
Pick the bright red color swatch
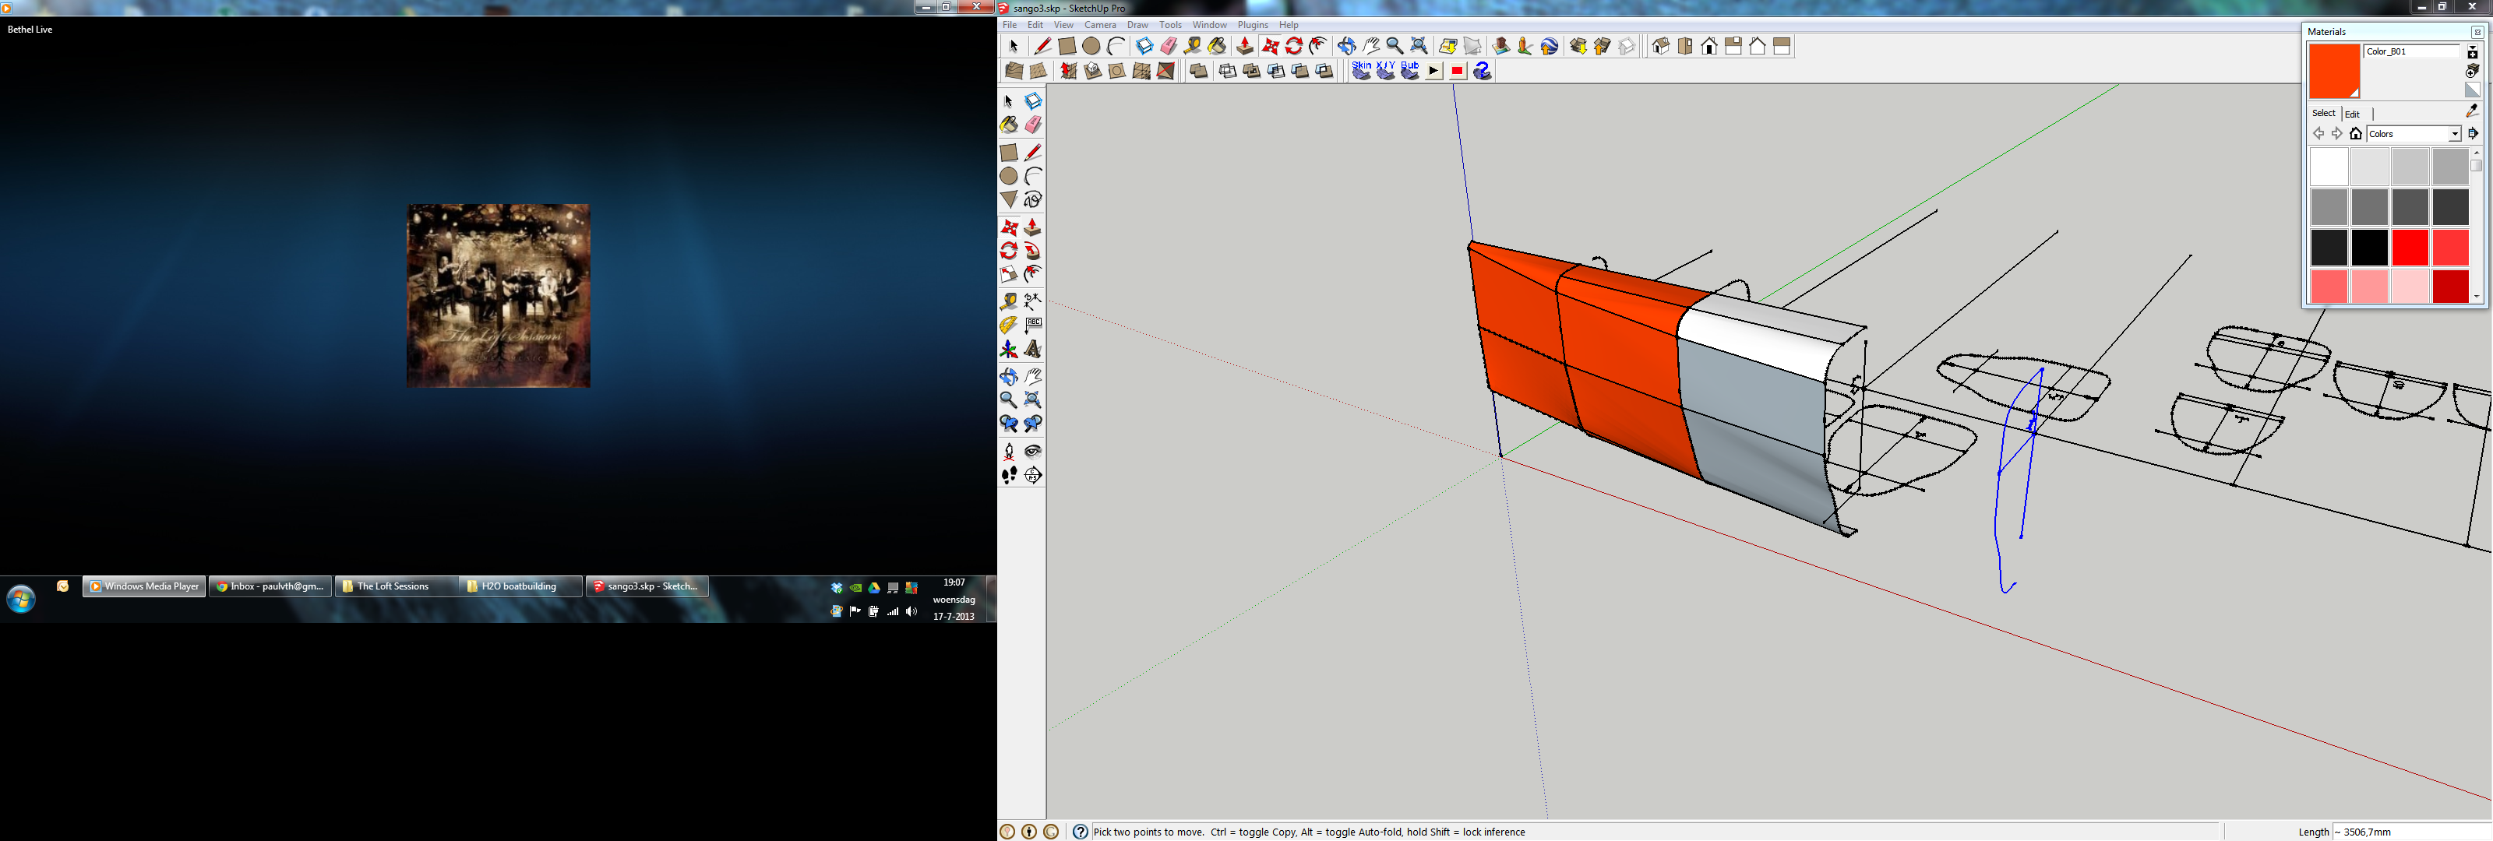point(2410,248)
